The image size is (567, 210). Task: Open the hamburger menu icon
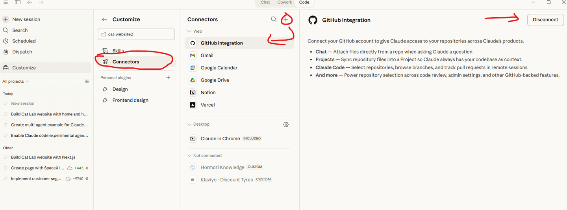click(6, 2)
